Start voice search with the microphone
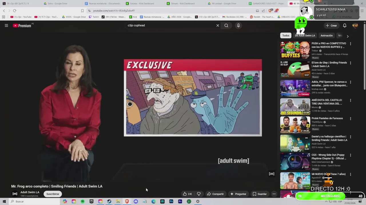The width and height of the screenshot is (366, 205). (x=238, y=25)
